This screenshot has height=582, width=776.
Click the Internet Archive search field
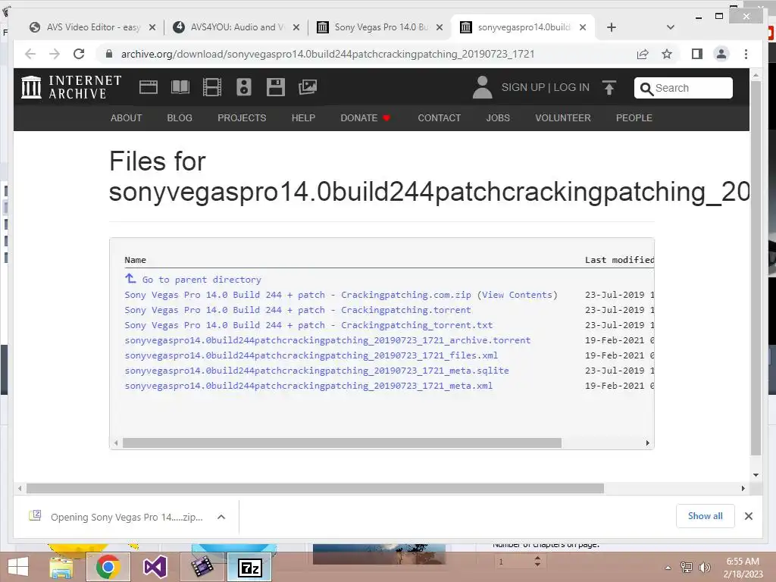(x=684, y=88)
